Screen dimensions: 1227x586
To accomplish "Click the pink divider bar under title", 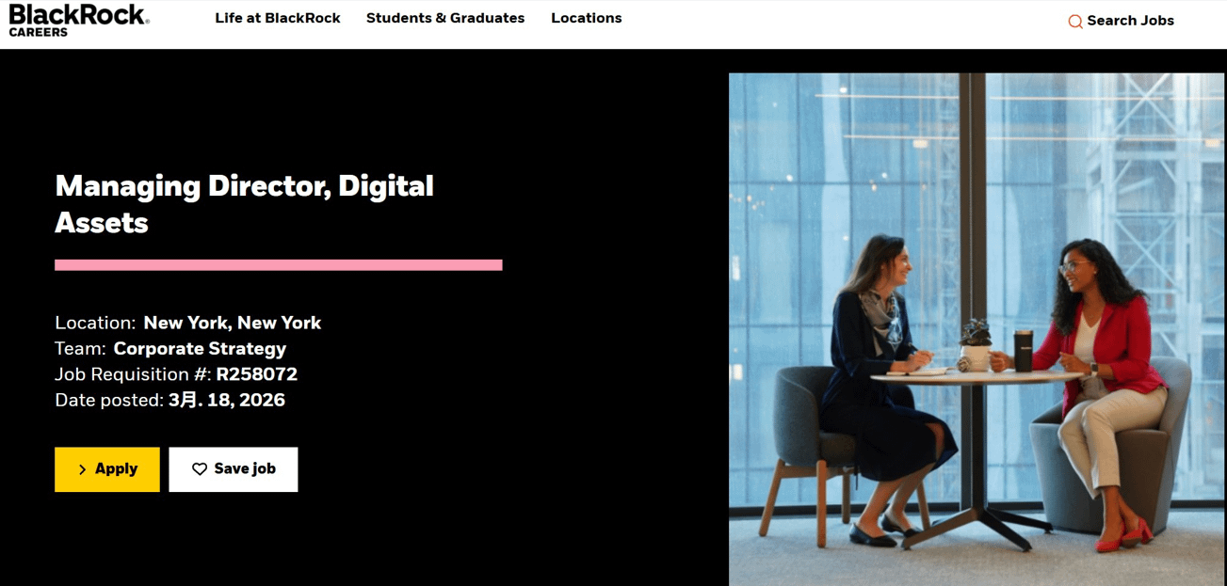I will (x=279, y=265).
